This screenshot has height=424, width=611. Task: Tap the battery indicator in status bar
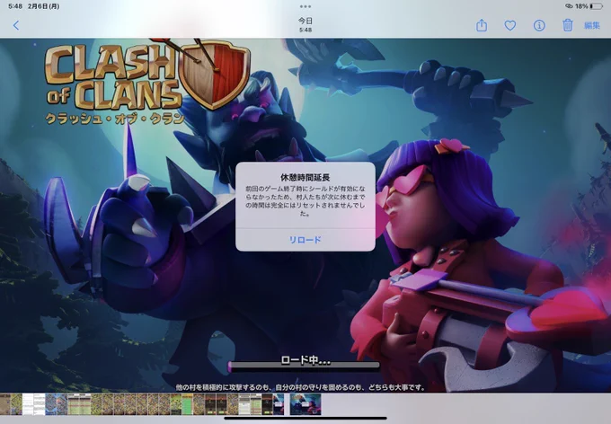(596, 6)
